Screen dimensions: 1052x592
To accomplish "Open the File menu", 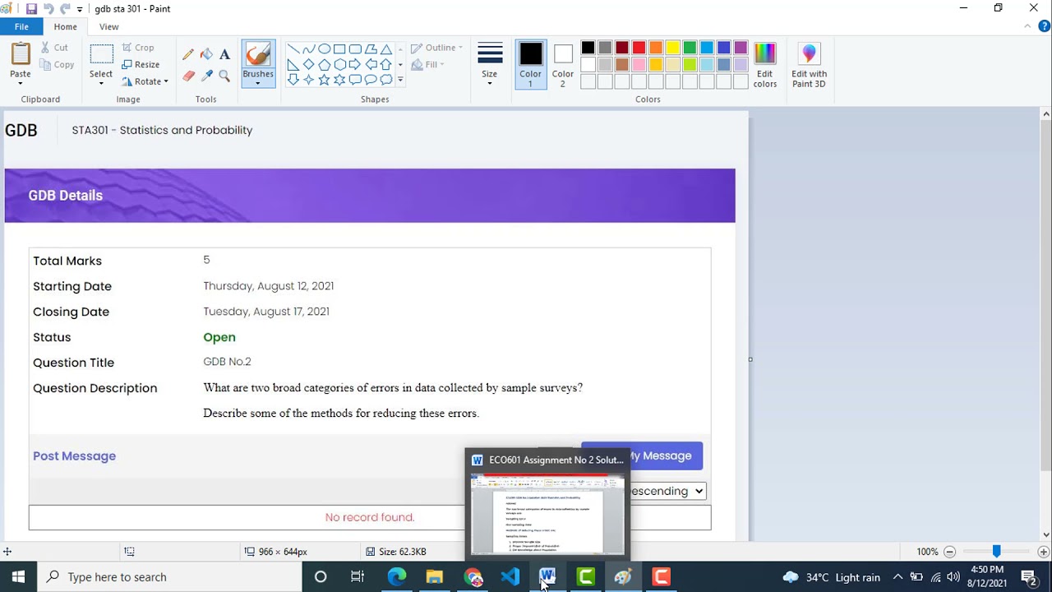I will (x=21, y=26).
